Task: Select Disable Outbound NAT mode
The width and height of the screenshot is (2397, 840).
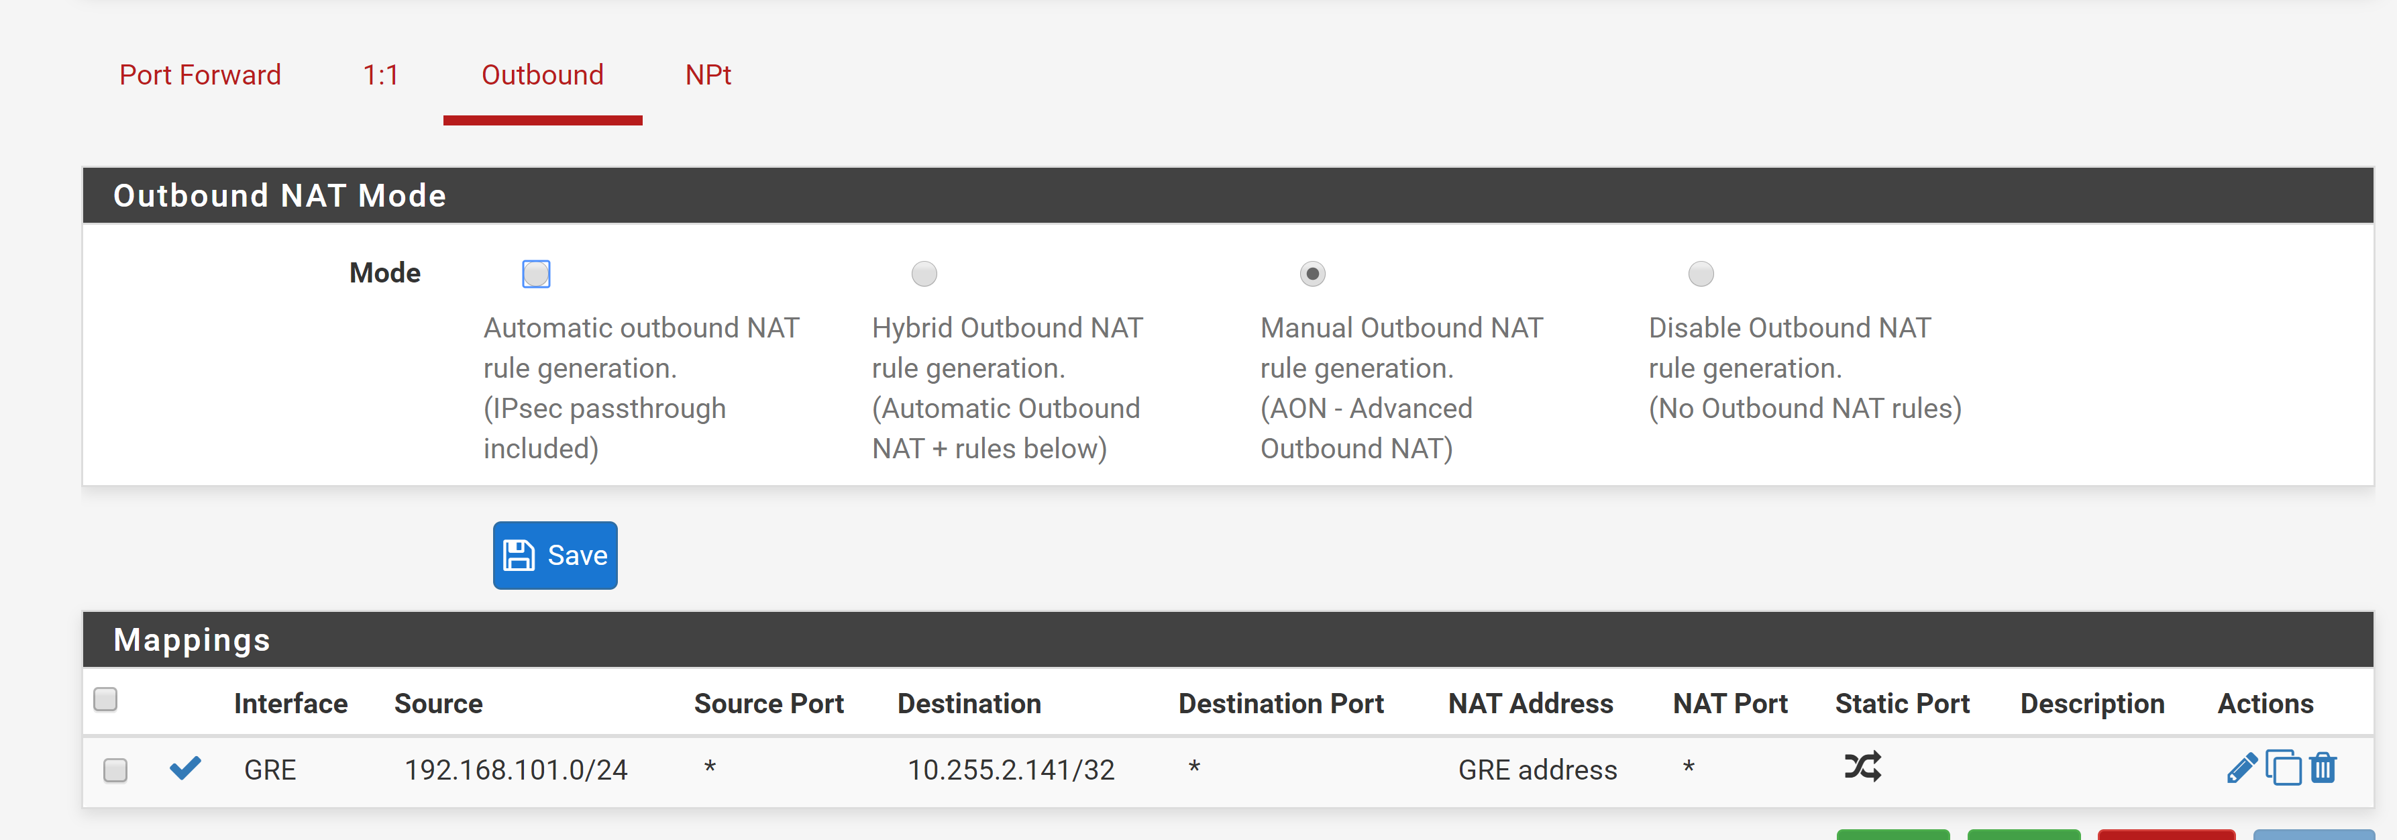Action: 1700,274
